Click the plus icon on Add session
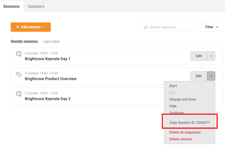The image size is (225, 147). click(18, 27)
